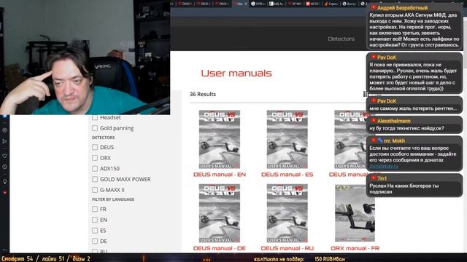Image resolution: width=467 pixels, height=262 pixels.
Task: Click the 'User manuals' heading
Action: click(x=236, y=73)
